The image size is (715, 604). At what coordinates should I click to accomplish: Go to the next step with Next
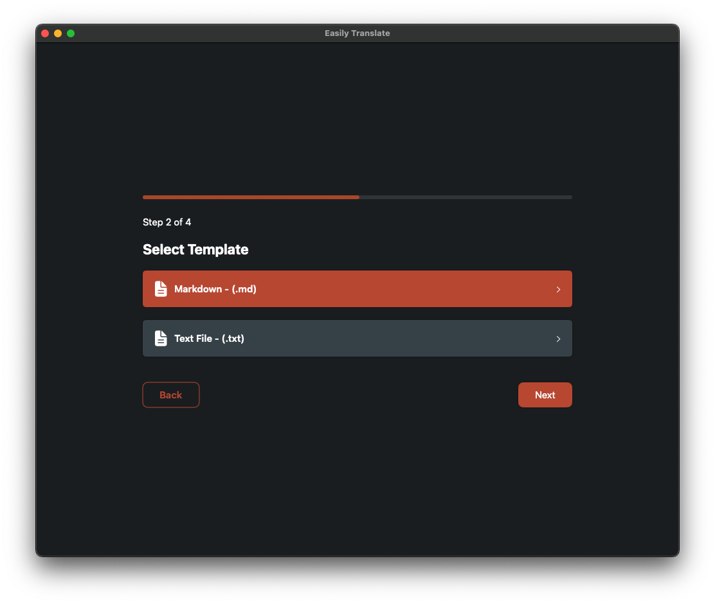(x=545, y=395)
